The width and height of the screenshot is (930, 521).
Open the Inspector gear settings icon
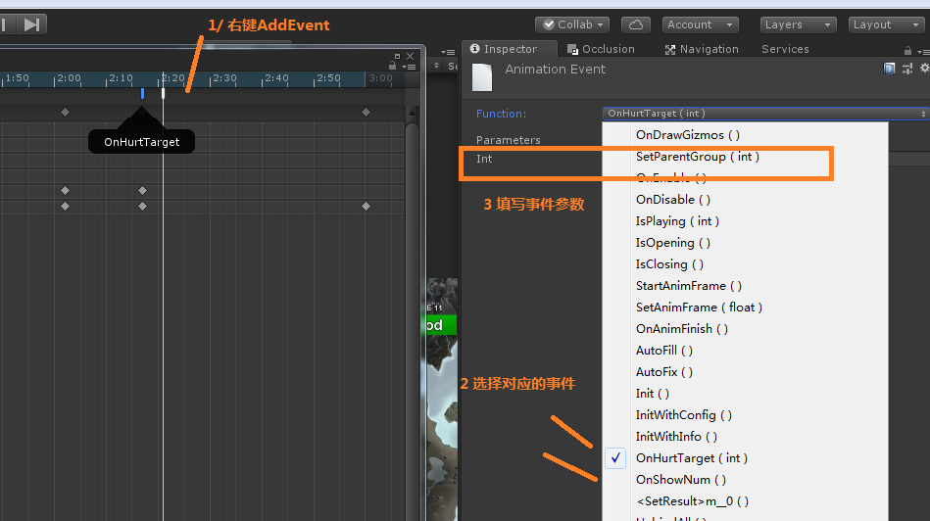[x=923, y=69]
